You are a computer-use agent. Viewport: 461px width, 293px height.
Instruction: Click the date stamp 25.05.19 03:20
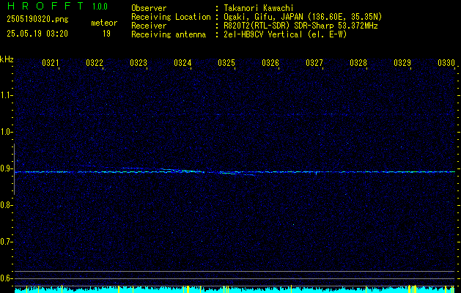coord(37,34)
